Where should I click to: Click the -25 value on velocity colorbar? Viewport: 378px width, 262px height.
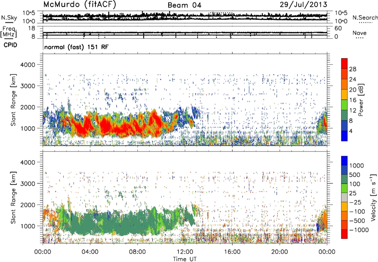(356, 202)
